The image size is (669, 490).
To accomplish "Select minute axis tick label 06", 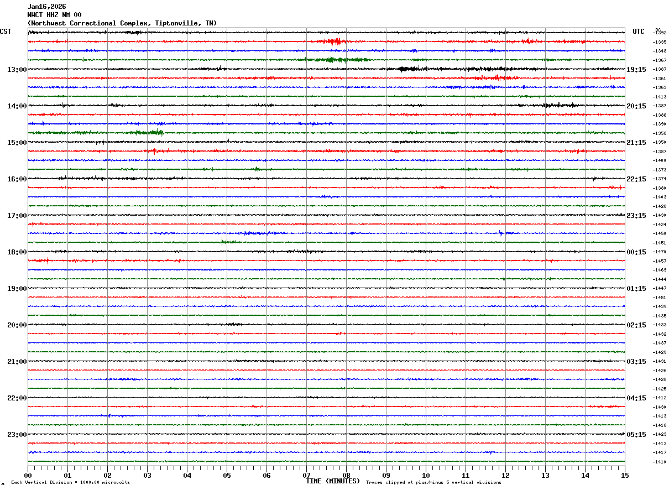I will (266, 475).
